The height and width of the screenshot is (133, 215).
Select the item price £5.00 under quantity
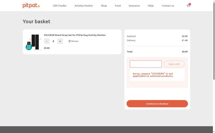[47, 48]
